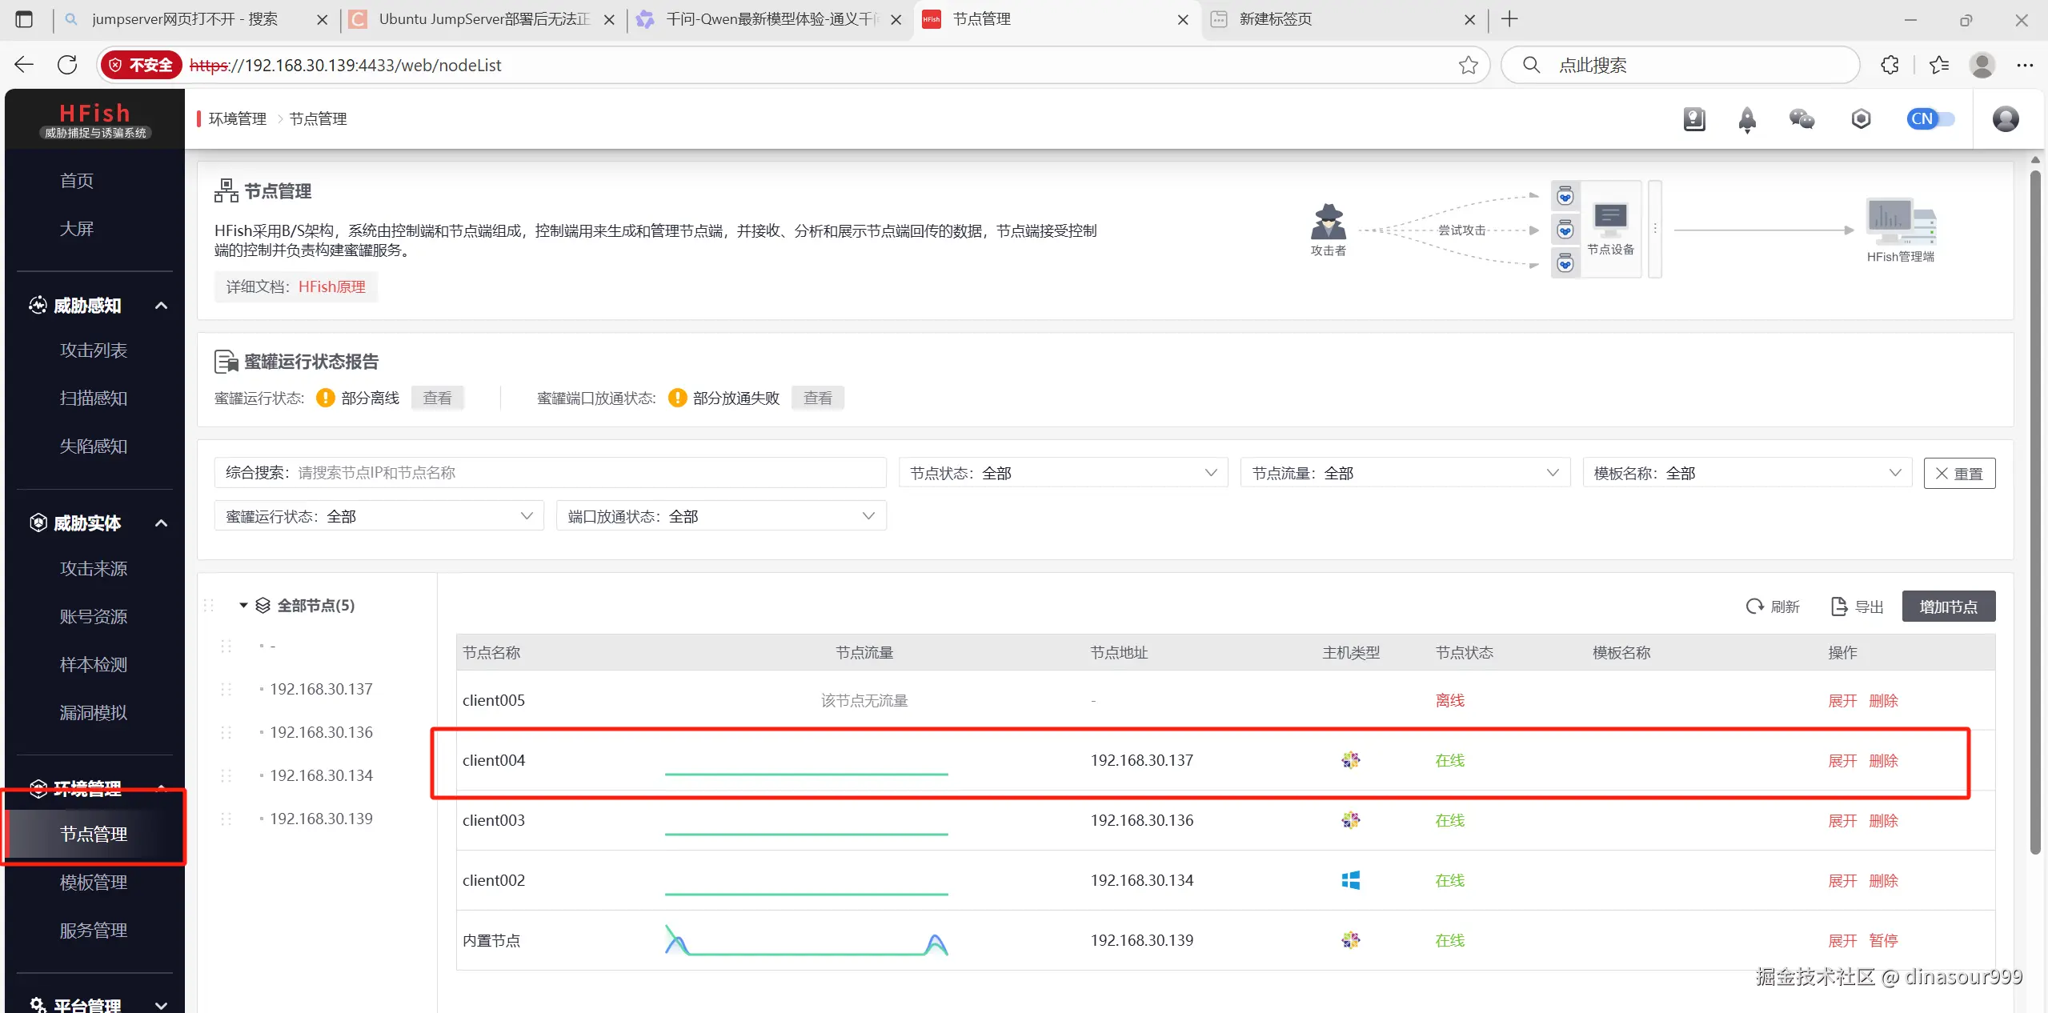Screen dimensions: 2048x1013
Task: Go to 攻击列表 in sidebar
Action: pyautogui.click(x=94, y=350)
